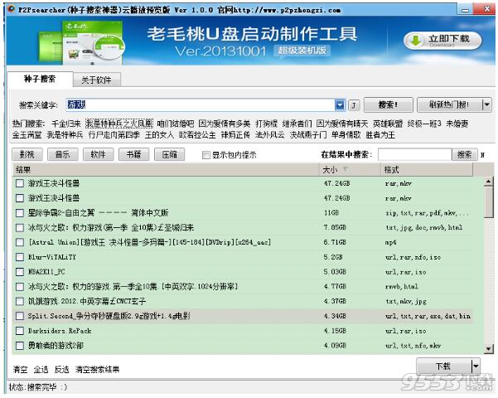Toggle the 显示包内提示 checkbox

coord(206,155)
